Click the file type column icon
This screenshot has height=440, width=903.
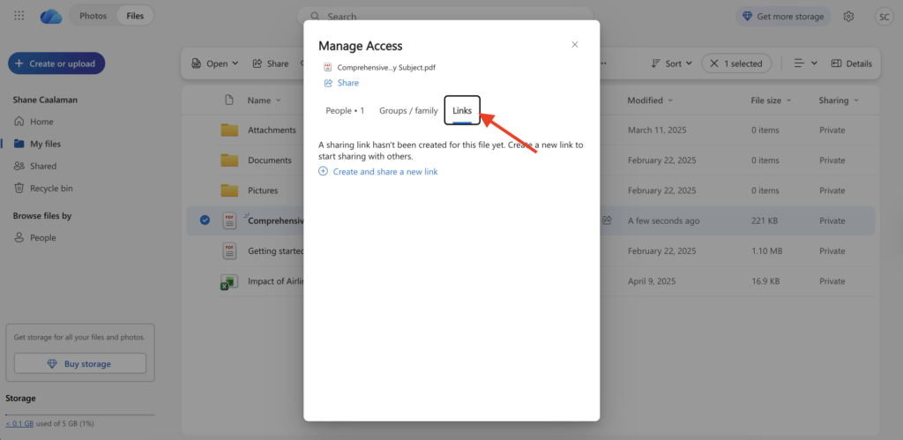[229, 101]
